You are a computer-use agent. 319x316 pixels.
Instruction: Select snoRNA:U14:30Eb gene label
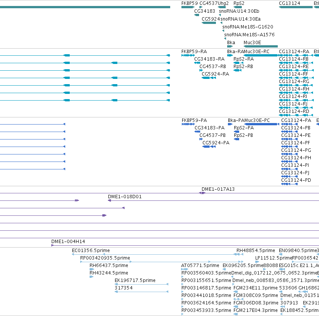pos(239,11)
